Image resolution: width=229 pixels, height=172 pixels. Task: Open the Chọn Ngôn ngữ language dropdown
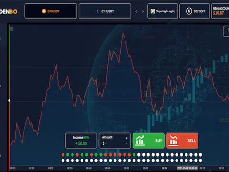tap(163, 11)
